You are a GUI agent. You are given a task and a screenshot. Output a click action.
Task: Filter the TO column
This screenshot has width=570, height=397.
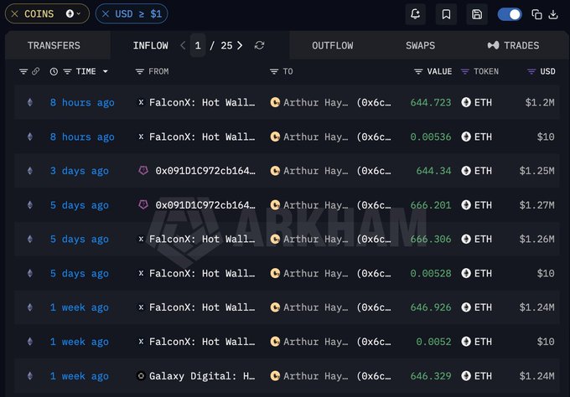pyautogui.click(x=274, y=71)
